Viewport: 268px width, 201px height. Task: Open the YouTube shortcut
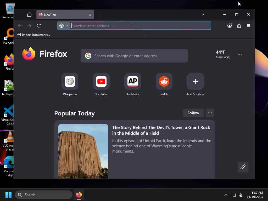(101, 85)
